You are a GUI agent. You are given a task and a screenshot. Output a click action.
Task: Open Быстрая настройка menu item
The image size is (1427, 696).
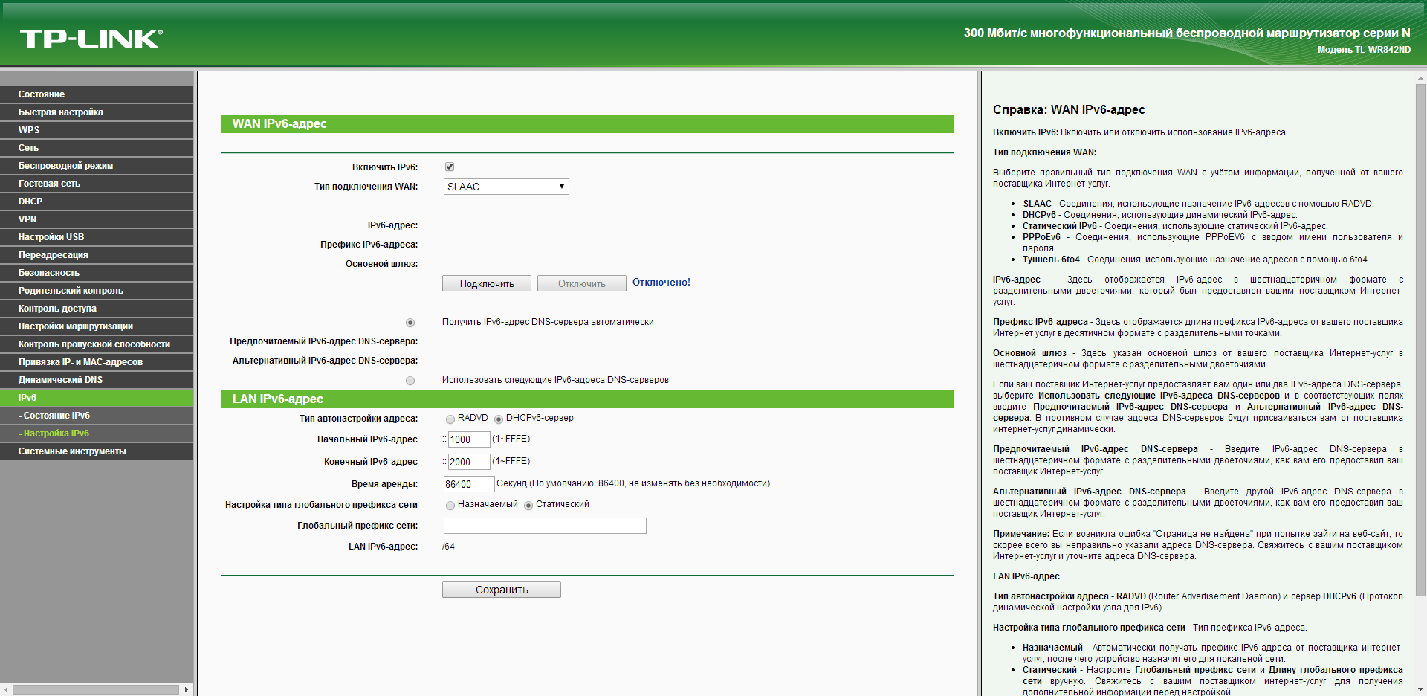pyautogui.click(x=97, y=112)
